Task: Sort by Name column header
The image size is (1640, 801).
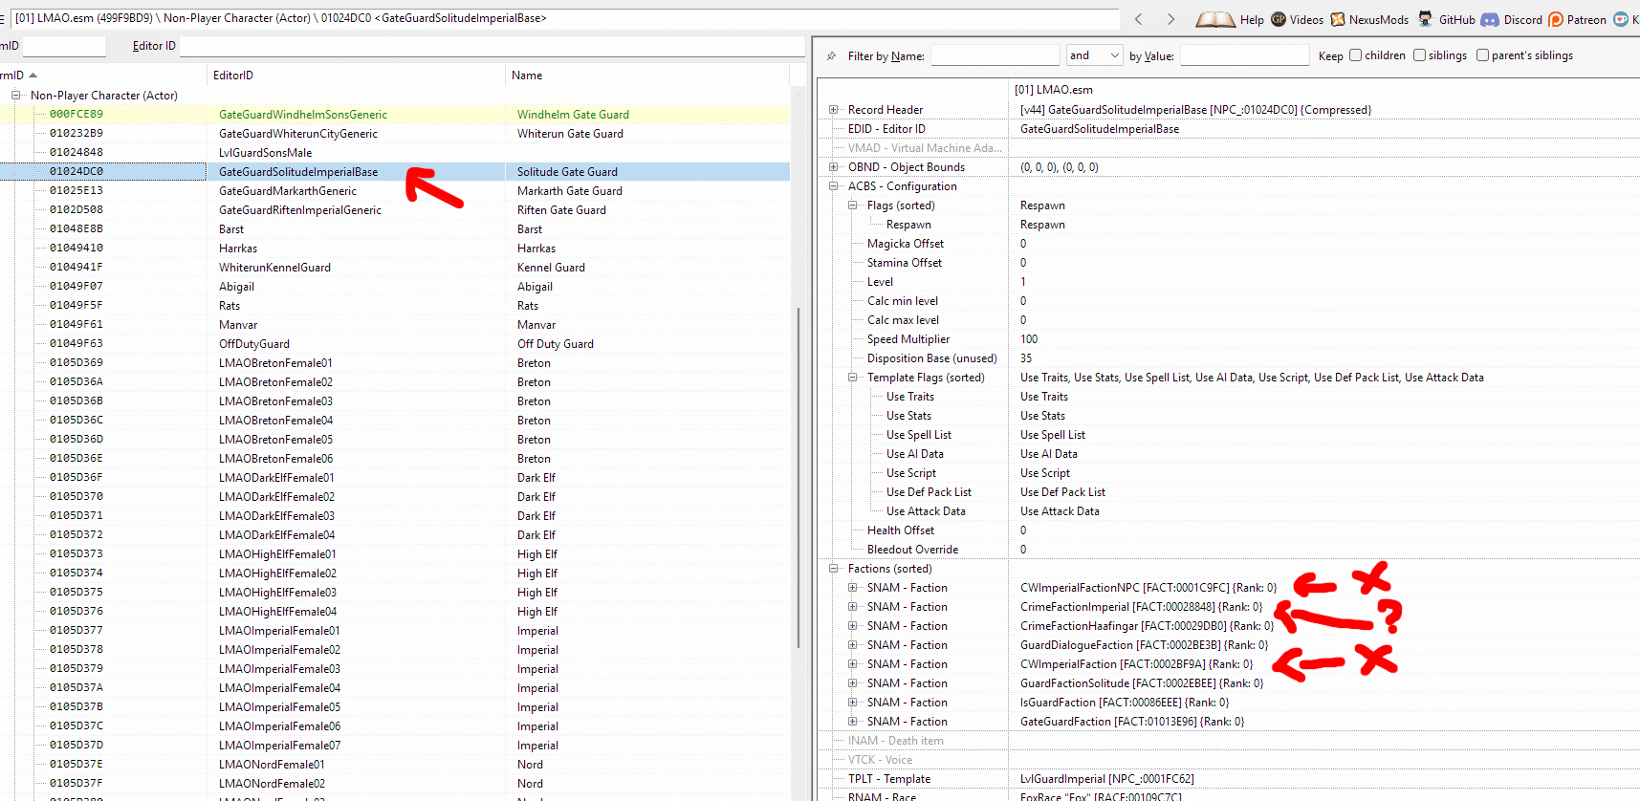Action: (647, 76)
